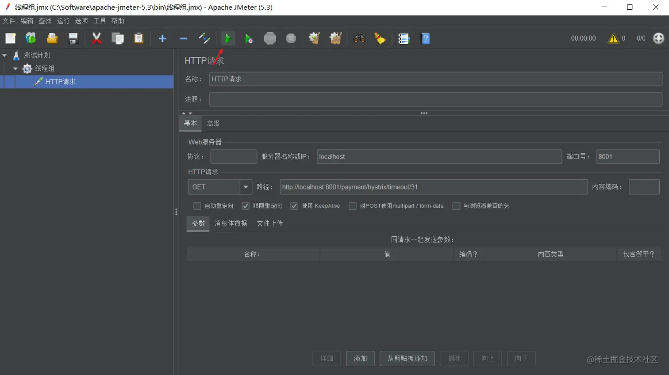Collapse the 线程组 tree node
This screenshot has width=669, height=375.
pyautogui.click(x=15, y=68)
